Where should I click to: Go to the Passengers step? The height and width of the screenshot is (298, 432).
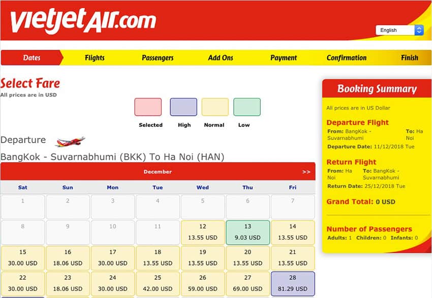158,58
